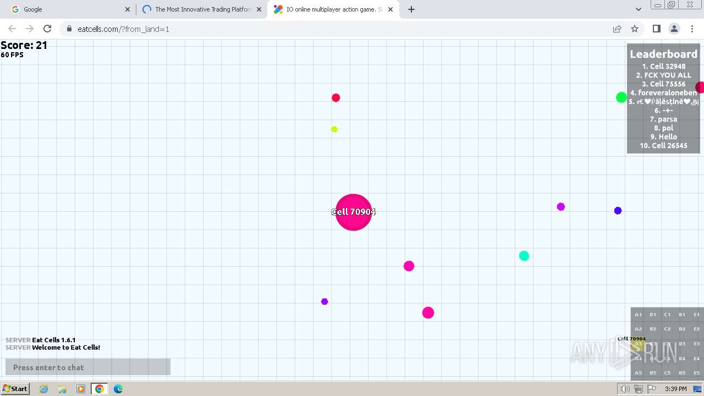Image resolution: width=704 pixels, height=396 pixels.
Task: View site information lock icon
Action: 69,29
